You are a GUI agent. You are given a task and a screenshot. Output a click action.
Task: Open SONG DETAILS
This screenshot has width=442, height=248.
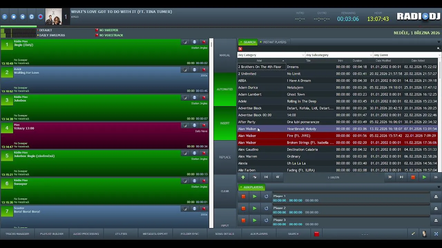click(224, 234)
